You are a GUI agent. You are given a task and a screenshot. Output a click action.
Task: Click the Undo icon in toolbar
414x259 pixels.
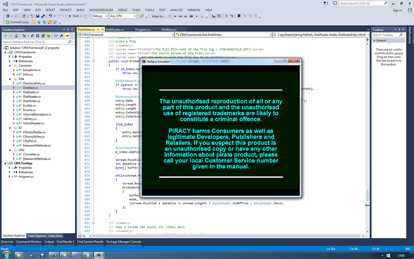51,16
